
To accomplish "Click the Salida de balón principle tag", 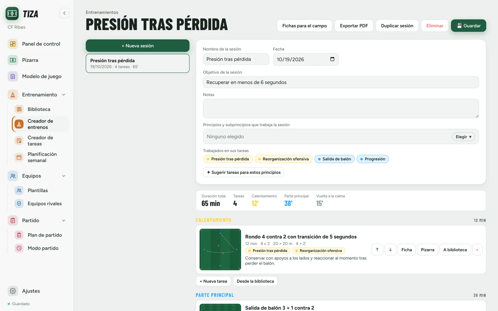I will 335,159.
